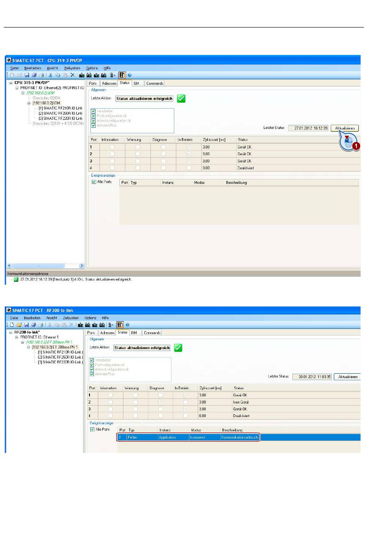Click Open folder icon in RF200-Io-link window

[x=19, y=325]
